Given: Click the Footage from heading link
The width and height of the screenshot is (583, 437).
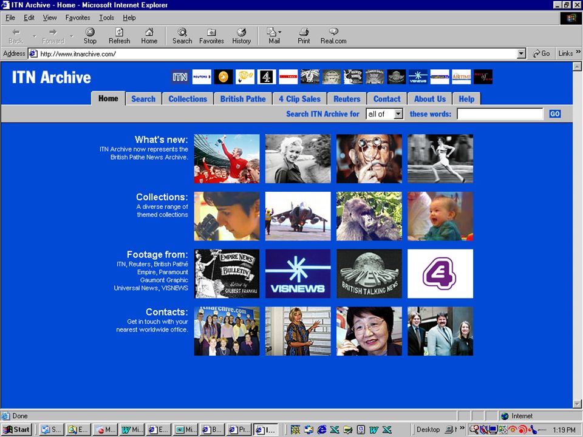Looking at the screenshot, I should [x=157, y=254].
